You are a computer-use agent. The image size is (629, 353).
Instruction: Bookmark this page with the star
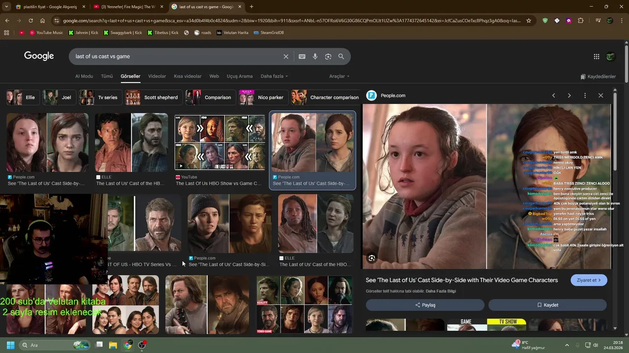coord(529,21)
